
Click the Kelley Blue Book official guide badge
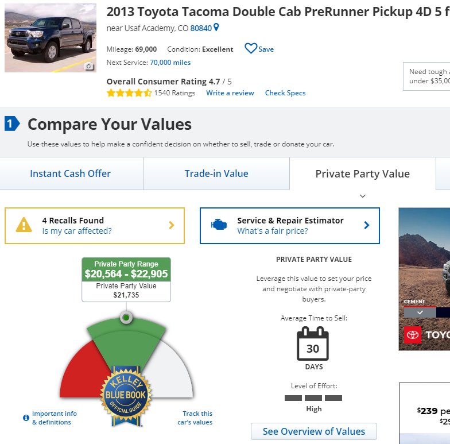[x=126, y=396]
